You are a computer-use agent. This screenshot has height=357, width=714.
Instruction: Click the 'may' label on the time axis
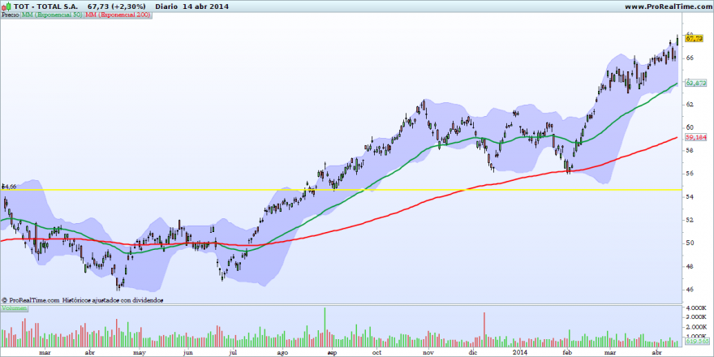140,352
